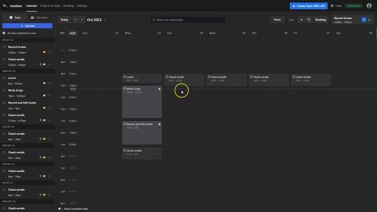The image size is (377, 212).
Task: Click yellow flag icon on Write Script task
Action: 44,95
